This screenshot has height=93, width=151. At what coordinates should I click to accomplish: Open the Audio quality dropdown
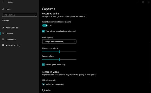click(59, 42)
